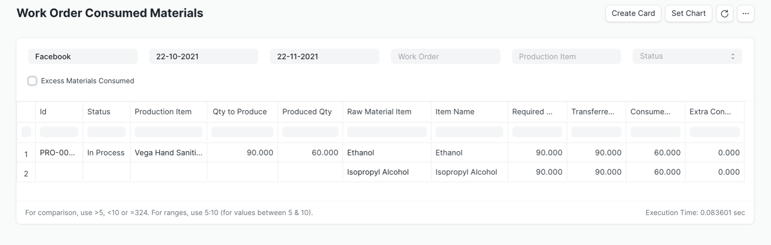Focus the Production Item filter field
Viewport: 771px width, 245px height.
tap(566, 57)
